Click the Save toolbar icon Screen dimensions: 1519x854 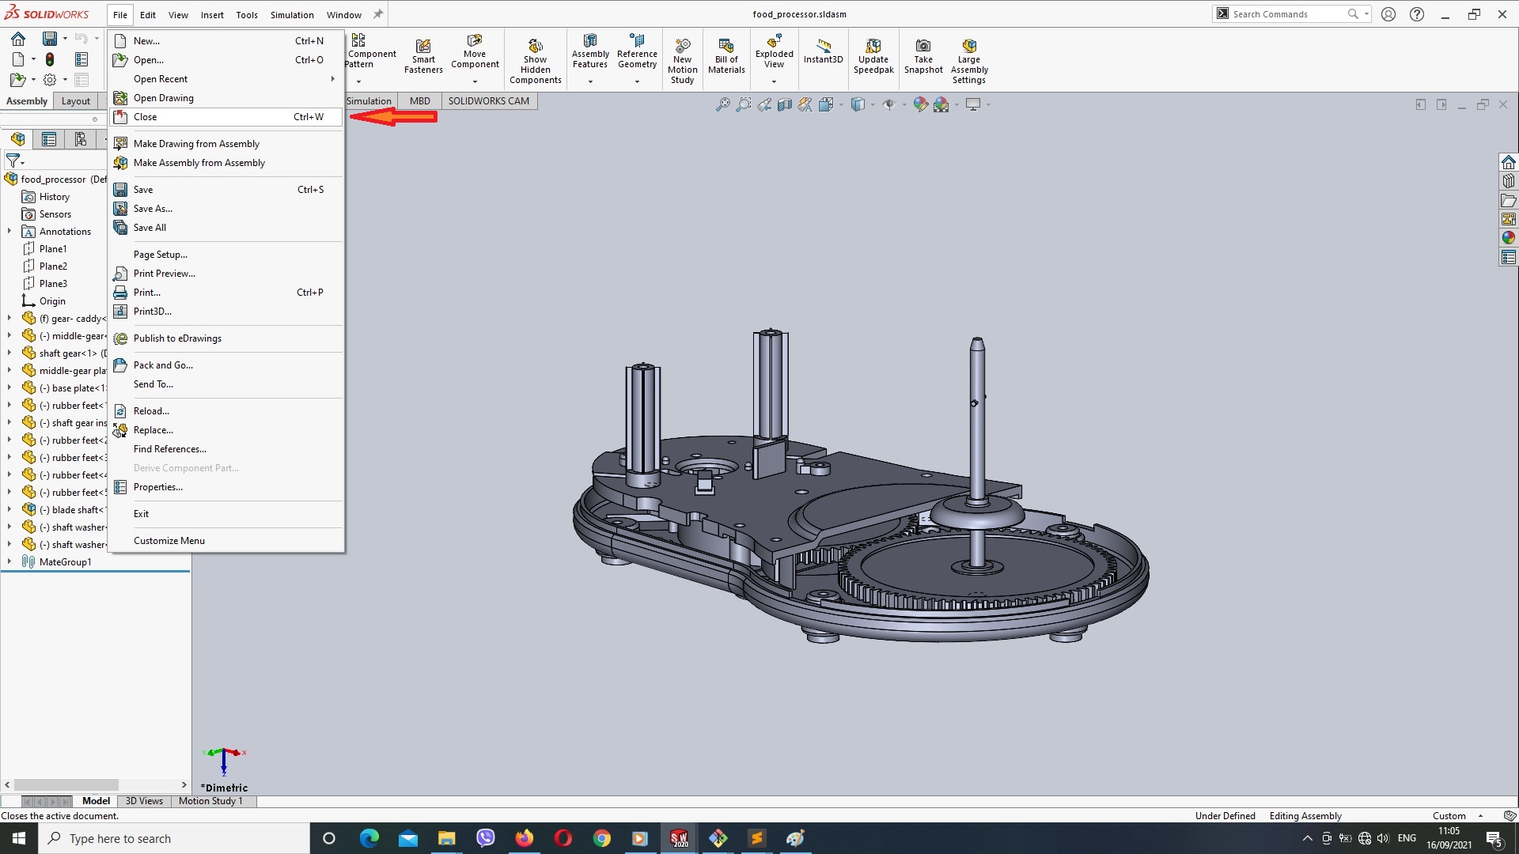point(49,39)
